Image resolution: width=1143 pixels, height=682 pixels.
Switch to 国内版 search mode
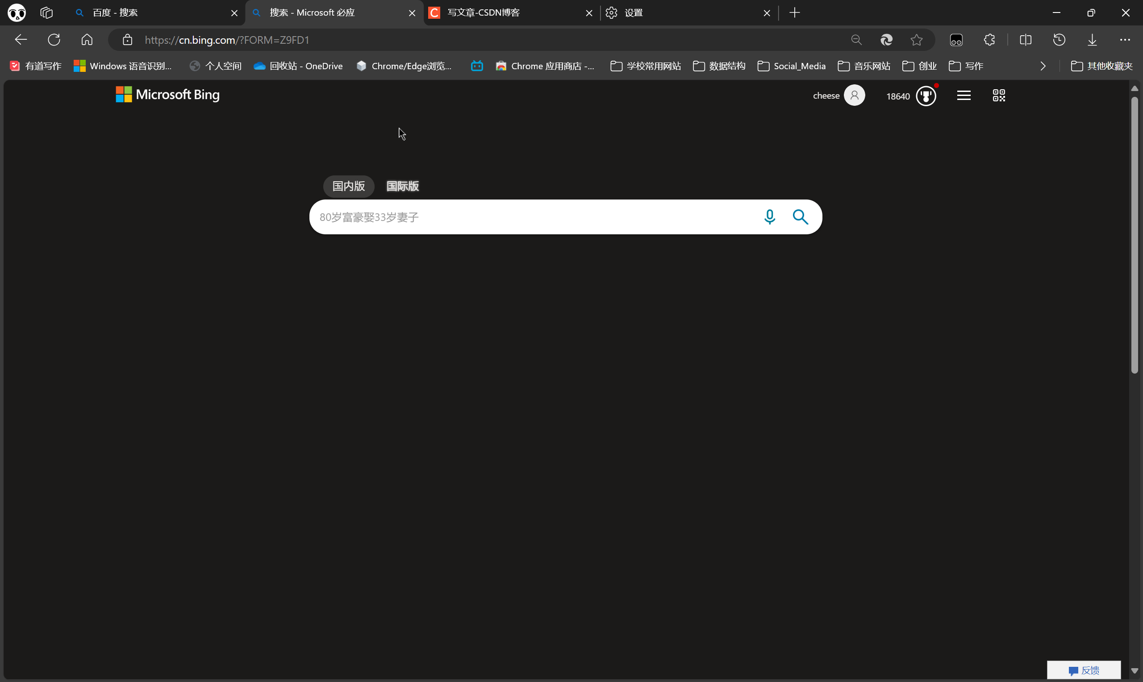(x=348, y=186)
